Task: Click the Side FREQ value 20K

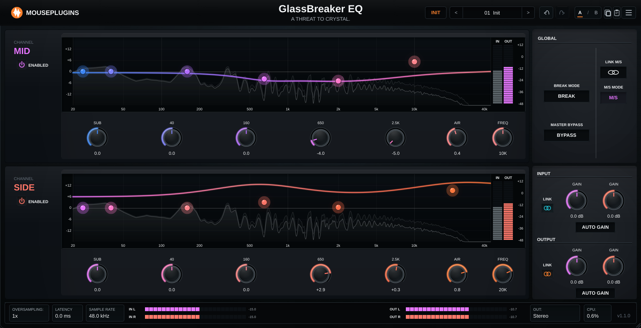Action: point(503,290)
